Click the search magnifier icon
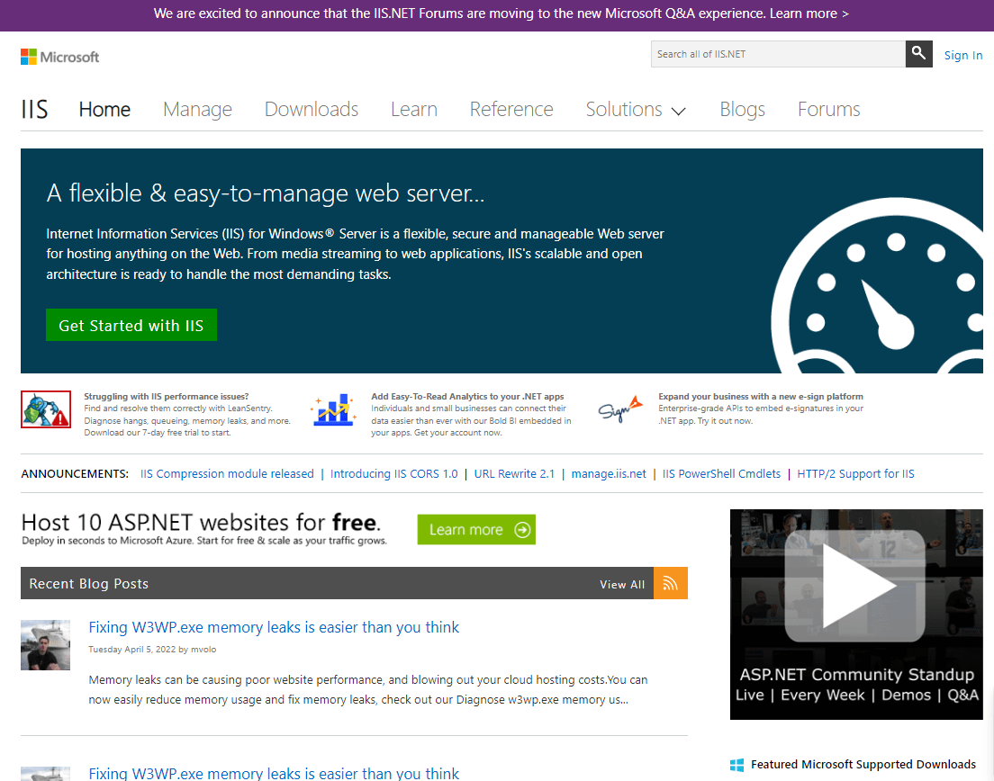 917,54
